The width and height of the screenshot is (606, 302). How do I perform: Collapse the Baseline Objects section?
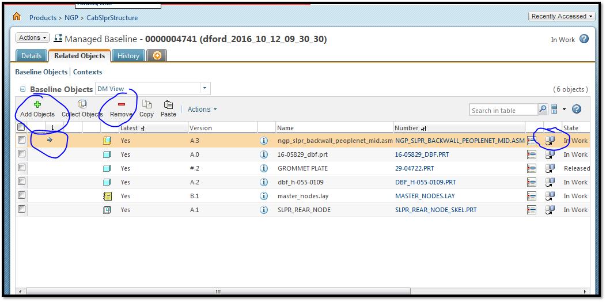23,90
